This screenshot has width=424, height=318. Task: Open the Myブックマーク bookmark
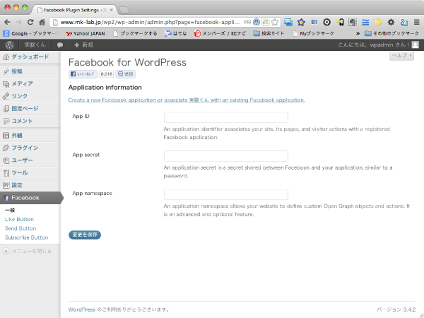click(314, 33)
